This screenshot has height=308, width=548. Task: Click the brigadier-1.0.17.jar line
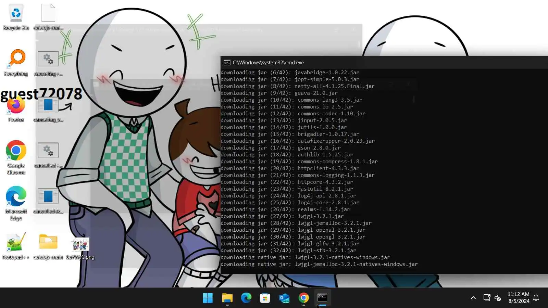[290, 134]
